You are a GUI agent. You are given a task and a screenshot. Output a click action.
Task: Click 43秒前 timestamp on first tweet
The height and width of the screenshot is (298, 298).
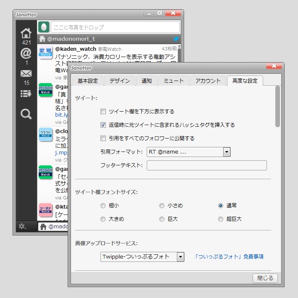169,49
